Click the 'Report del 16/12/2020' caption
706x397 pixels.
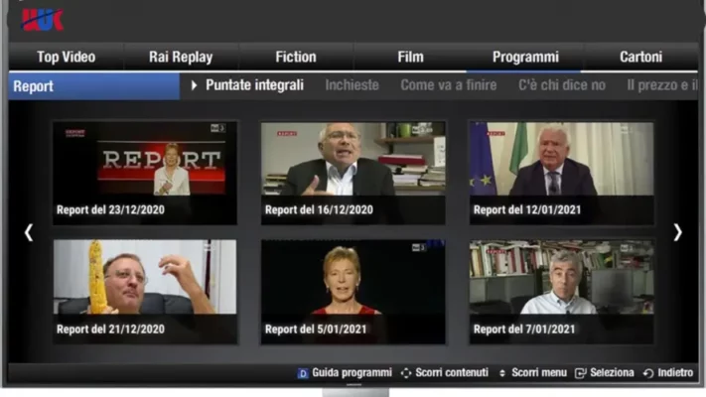319,209
